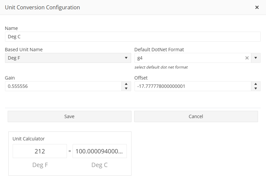Decrease Gain with down arrow
This screenshot has width=266, height=186.
coord(126,88)
